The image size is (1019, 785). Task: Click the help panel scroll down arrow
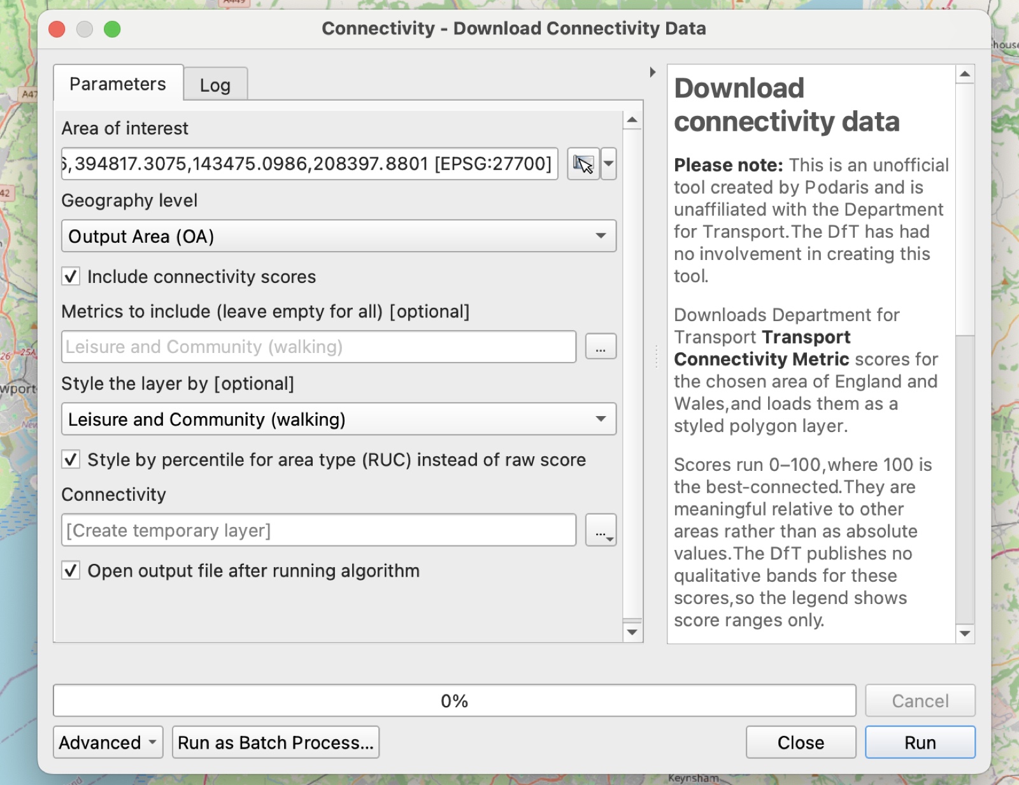tap(965, 633)
